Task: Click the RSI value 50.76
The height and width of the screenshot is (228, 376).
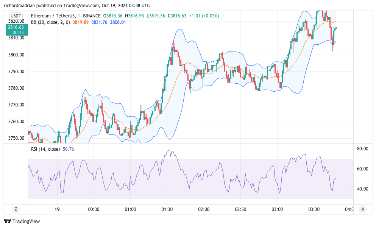Action: point(69,149)
